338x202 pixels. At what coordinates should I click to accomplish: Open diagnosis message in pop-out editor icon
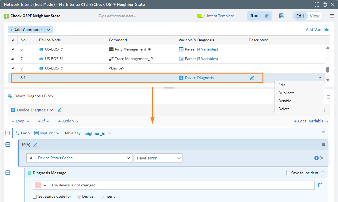(x=320, y=185)
